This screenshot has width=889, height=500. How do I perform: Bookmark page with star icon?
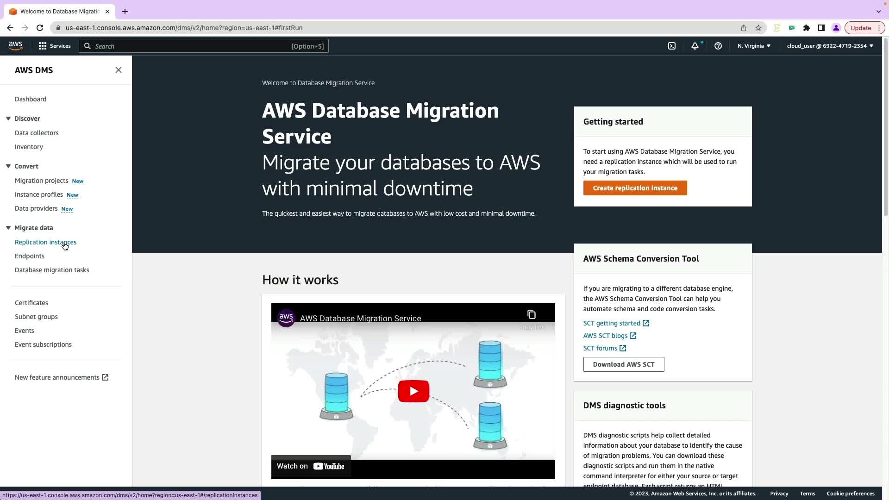click(x=758, y=28)
